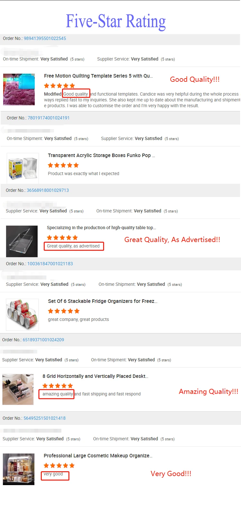Open the Free Motion Quilting Template Series title
241x515 pixels.
[x=98, y=76]
